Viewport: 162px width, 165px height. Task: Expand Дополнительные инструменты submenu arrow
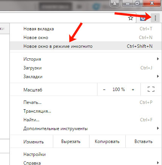[158, 128]
